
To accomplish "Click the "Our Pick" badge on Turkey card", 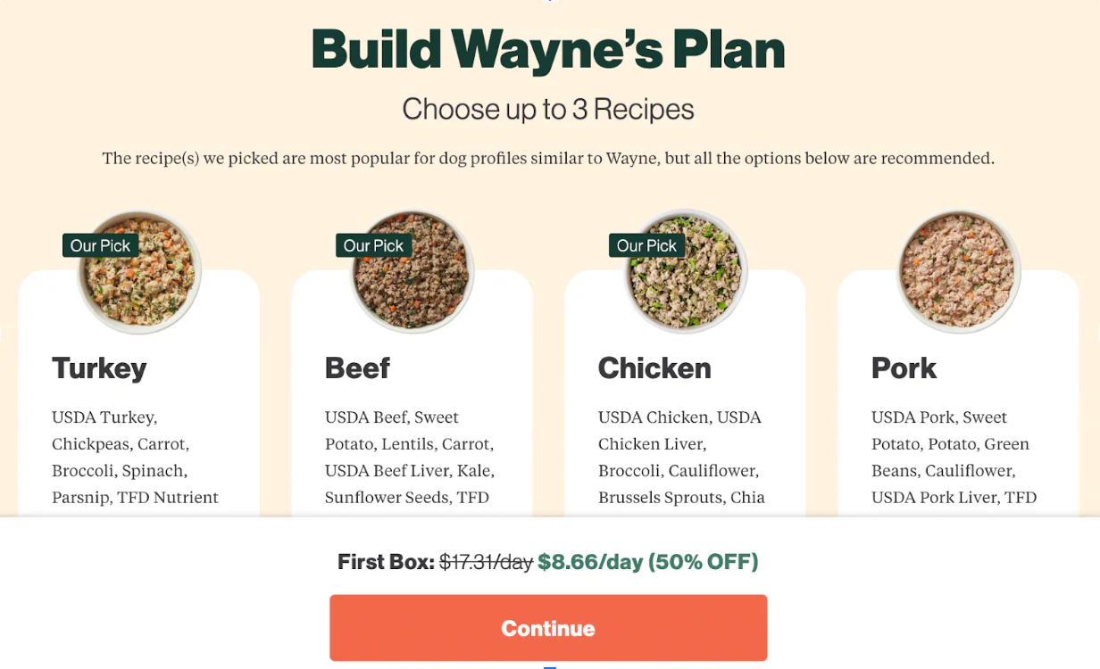I will tap(100, 245).
